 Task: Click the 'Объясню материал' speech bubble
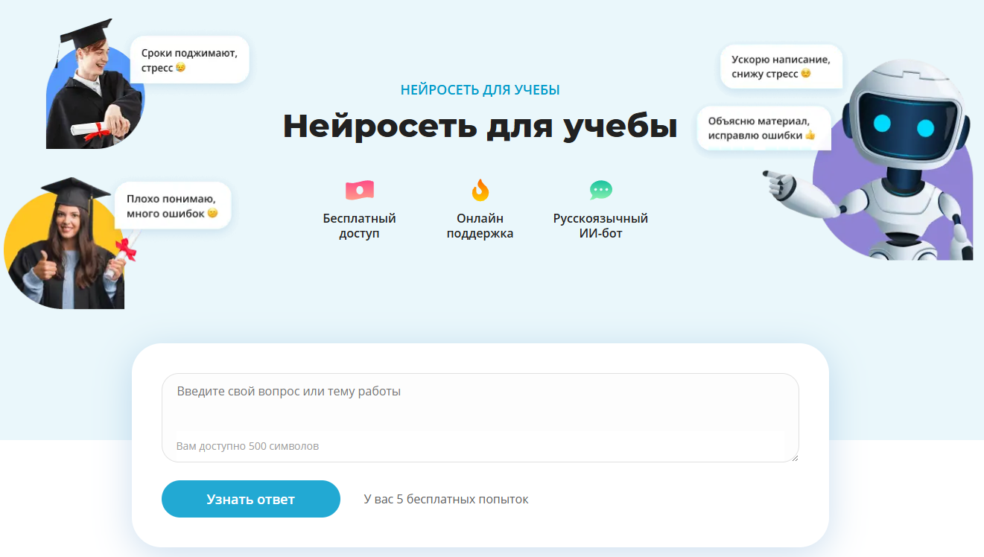763,128
